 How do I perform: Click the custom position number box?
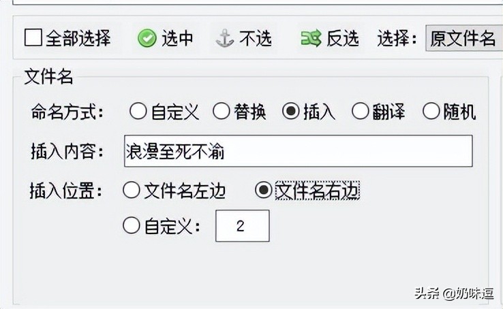click(x=243, y=226)
